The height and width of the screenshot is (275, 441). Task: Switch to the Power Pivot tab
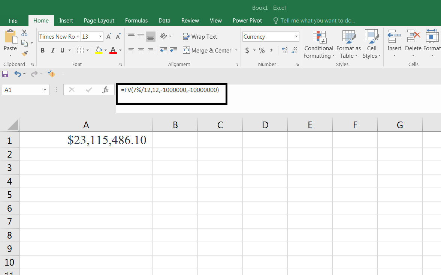pos(247,21)
